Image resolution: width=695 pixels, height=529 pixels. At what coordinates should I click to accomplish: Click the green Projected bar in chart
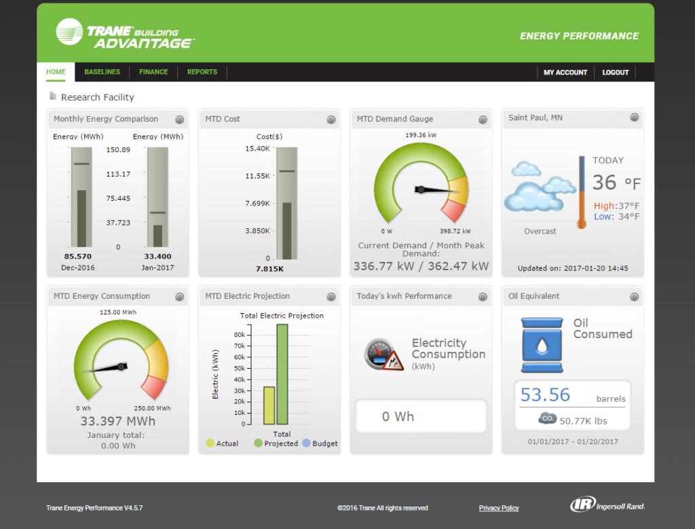pyautogui.click(x=282, y=374)
